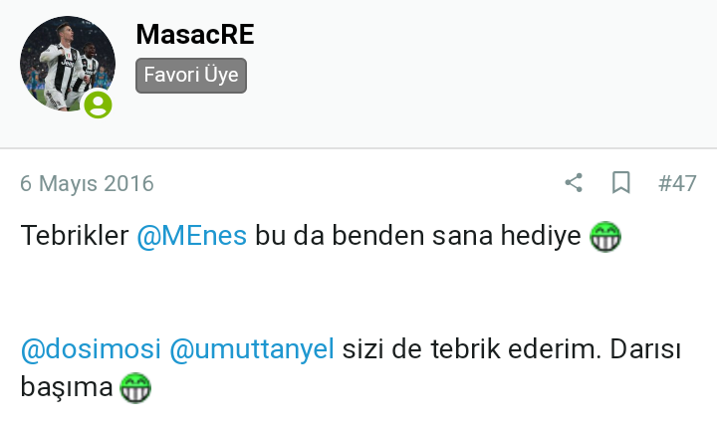Image resolution: width=717 pixels, height=428 pixels.
Task: Open the @dosimosi mentioned user profile
Action: click(x=91, y=350)
